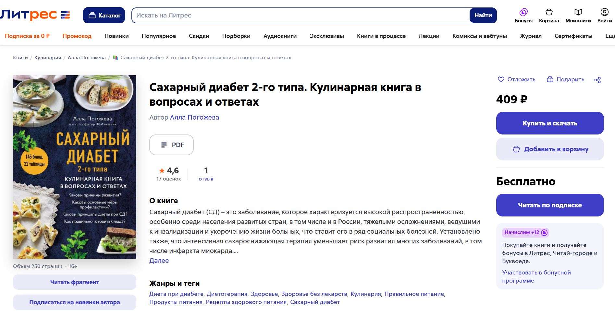Click Читать по подписке button

point(550,205)
